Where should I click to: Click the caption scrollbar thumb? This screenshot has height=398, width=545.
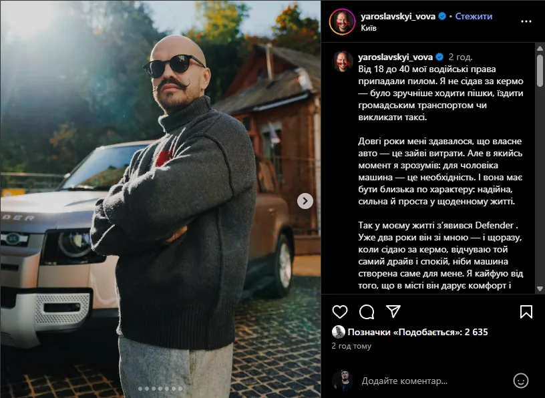coord(540,70)
